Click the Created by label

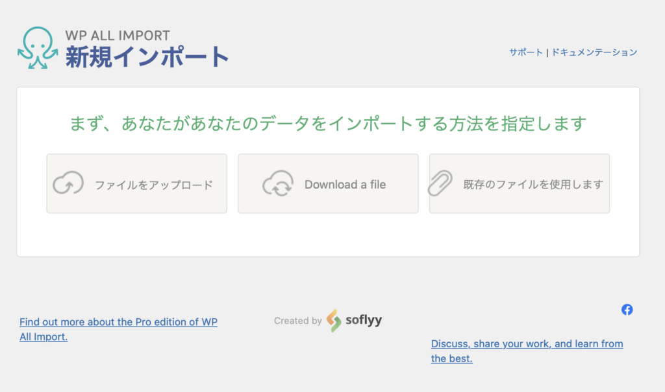pos(297,321)
